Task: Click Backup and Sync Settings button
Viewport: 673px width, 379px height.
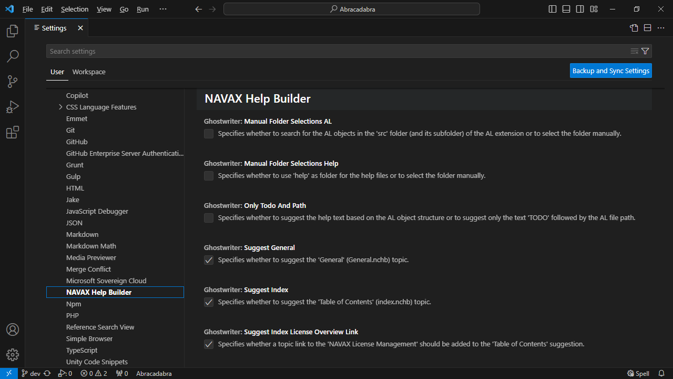Action: click(610, 71)
